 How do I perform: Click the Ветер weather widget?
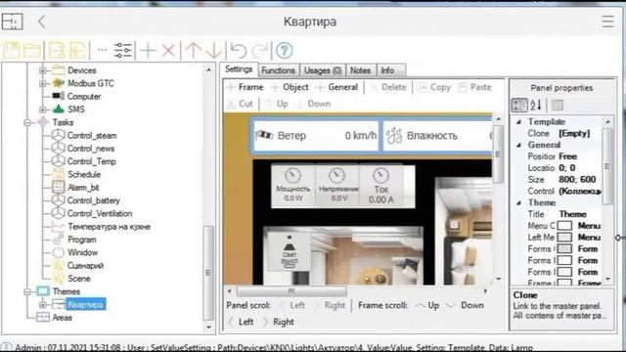pos(316,136)
